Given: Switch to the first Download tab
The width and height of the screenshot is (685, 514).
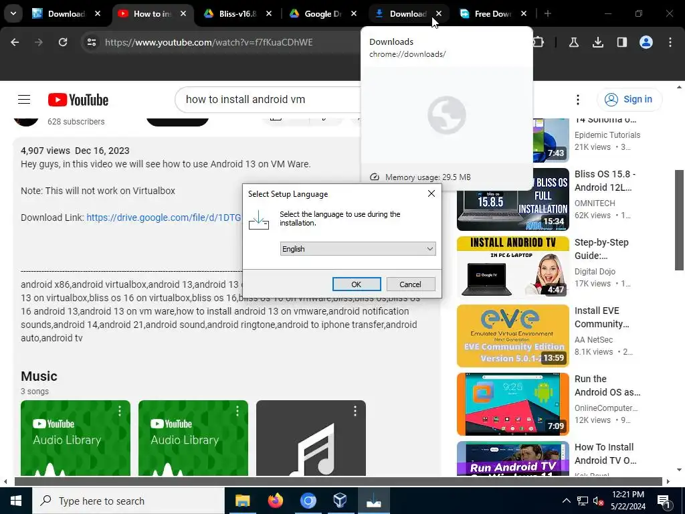Looking at the screenshot, I should 66,14.
